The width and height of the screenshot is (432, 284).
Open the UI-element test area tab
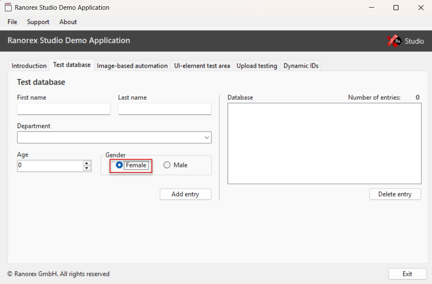(x=202, y=66)
